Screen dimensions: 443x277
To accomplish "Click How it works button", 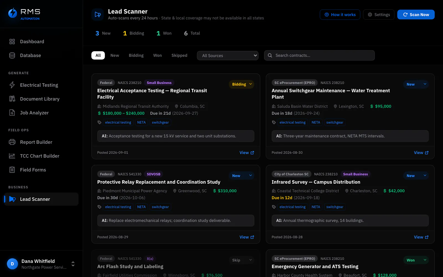I will [x=340, y=15].
